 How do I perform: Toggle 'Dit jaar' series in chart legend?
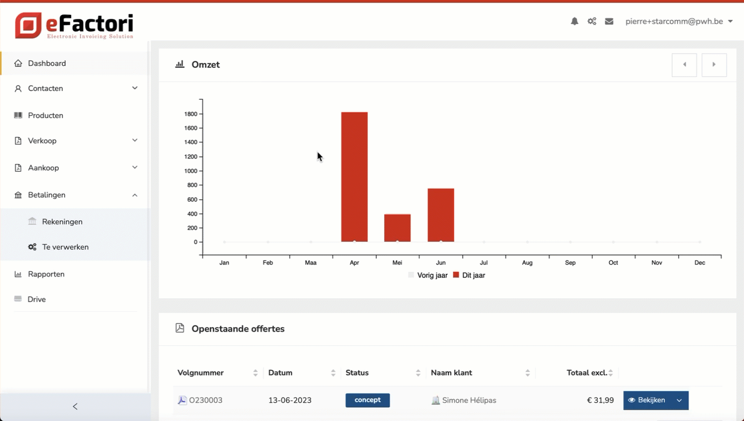(469, 275)
